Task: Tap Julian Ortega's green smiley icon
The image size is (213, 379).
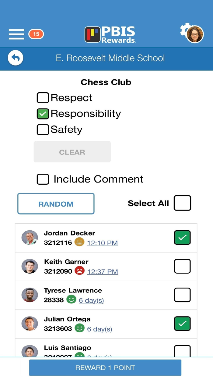Action: pos(79,328)
